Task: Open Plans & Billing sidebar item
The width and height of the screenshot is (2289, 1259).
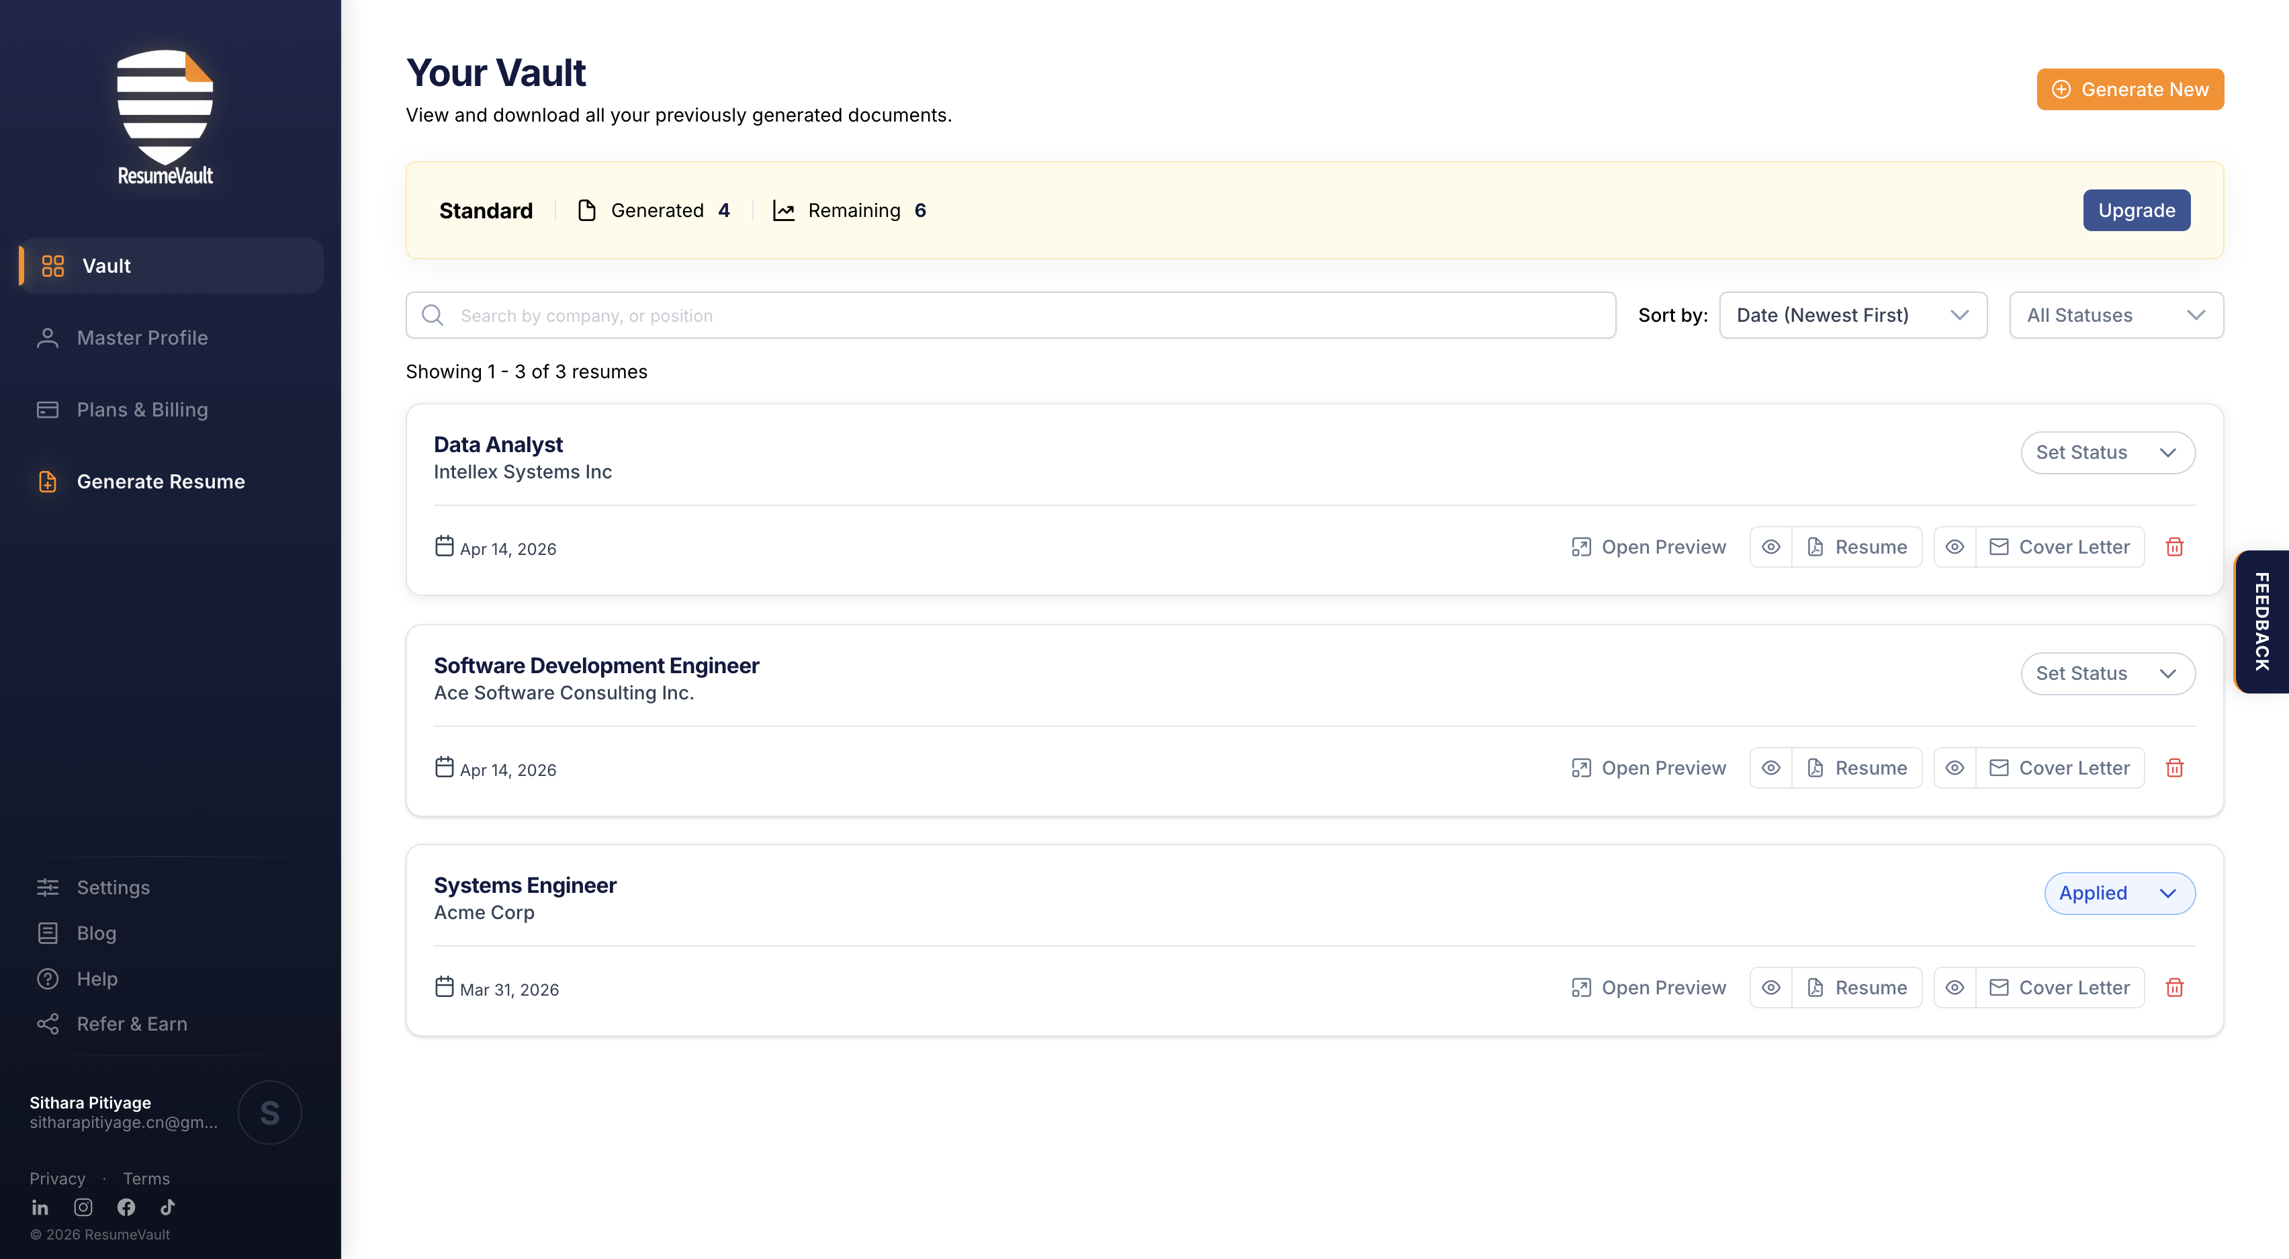Action: (x=142, y=410)
